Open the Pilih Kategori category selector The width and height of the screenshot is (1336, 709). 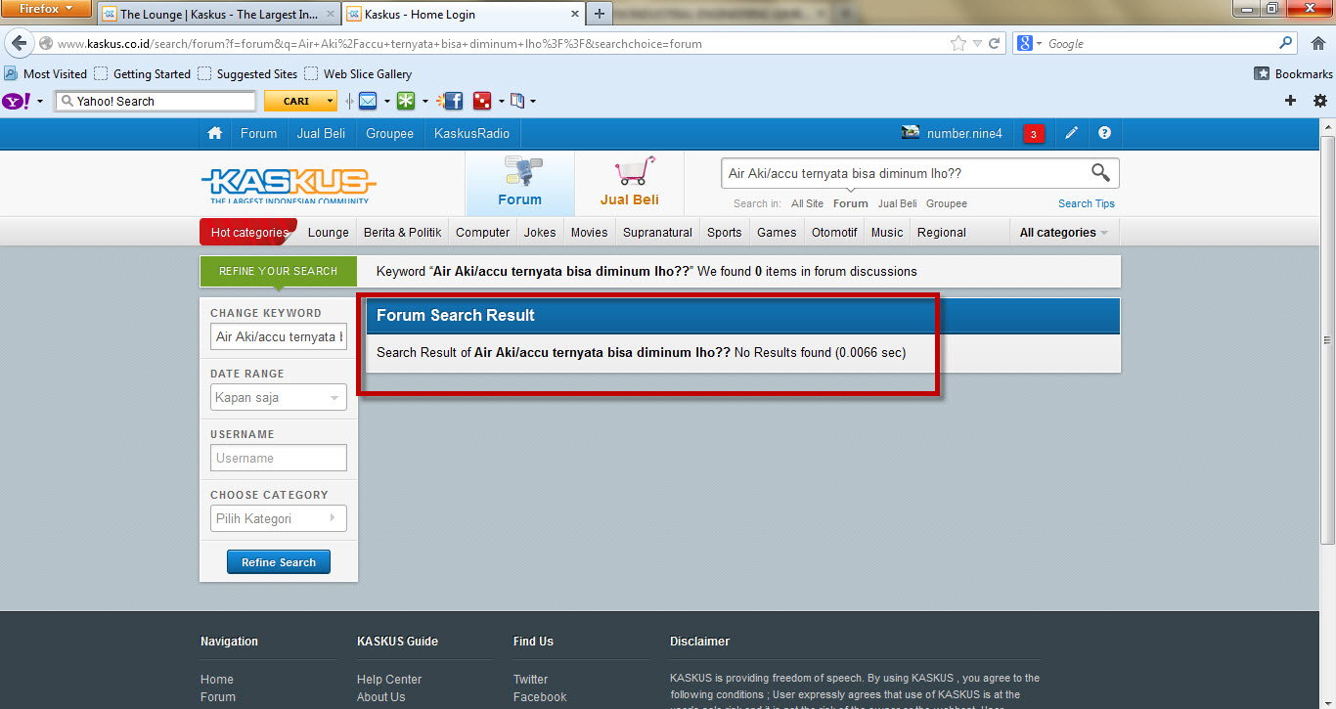tap(279, 518)
